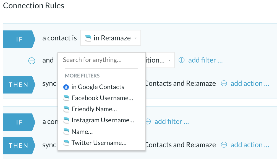Screen dimensions: 277x166
Task: Select the in Google Contacts filter
Action: click(98, 87)
